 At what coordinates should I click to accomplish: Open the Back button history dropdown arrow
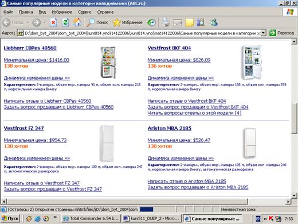coord(28,22)
